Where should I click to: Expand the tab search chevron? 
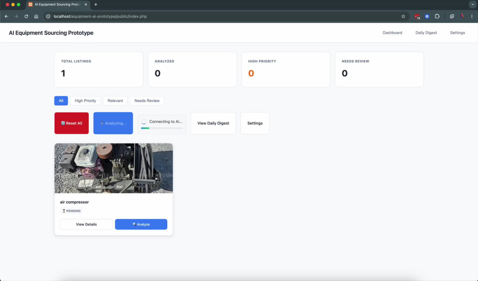pyautogui.click(x=473, y=5)
